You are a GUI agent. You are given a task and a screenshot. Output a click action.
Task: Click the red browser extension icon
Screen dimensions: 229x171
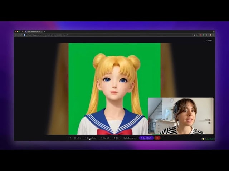coord(201,35)
